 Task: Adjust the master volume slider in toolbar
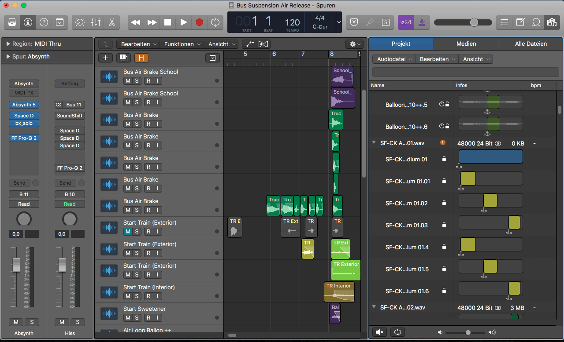coord(474,22)
